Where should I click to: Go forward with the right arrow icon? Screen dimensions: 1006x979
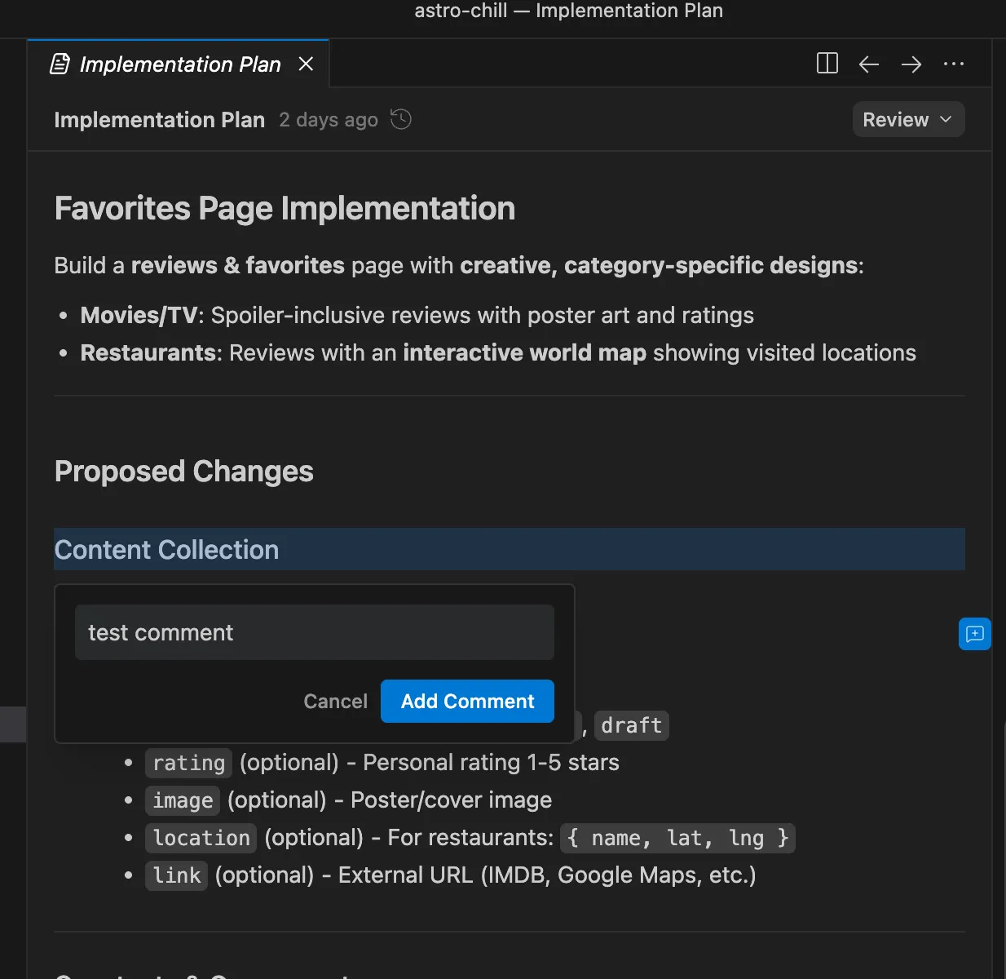[911, 64]
